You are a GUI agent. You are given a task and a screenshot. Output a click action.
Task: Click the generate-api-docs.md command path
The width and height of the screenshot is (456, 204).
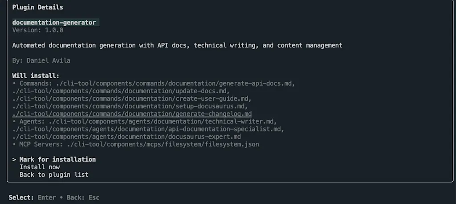175,84
